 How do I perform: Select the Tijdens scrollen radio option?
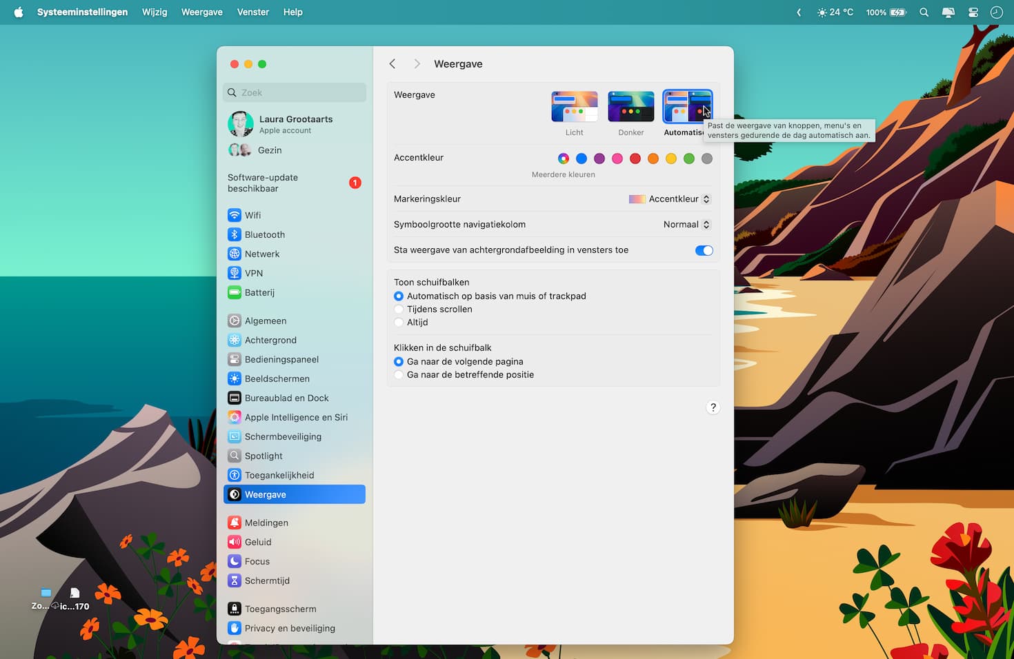pos(399,309)
